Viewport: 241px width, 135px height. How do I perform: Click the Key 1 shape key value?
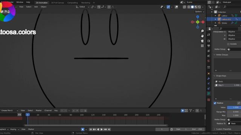point(236,85)
